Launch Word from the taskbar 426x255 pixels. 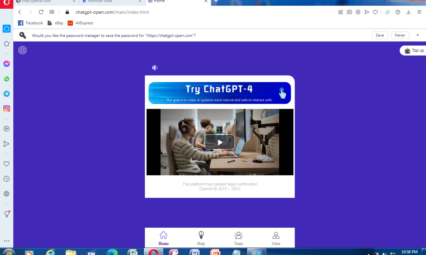coord(195,251)
